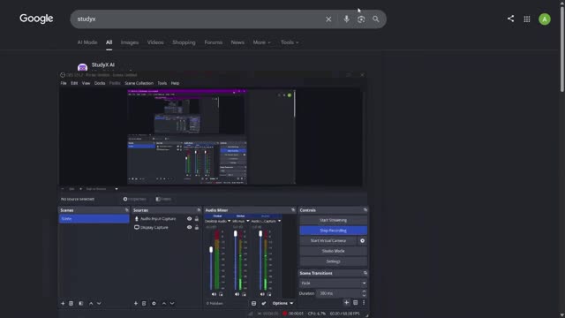Toggle Studio Mode in OBS Controls

[x=334, y=251]
